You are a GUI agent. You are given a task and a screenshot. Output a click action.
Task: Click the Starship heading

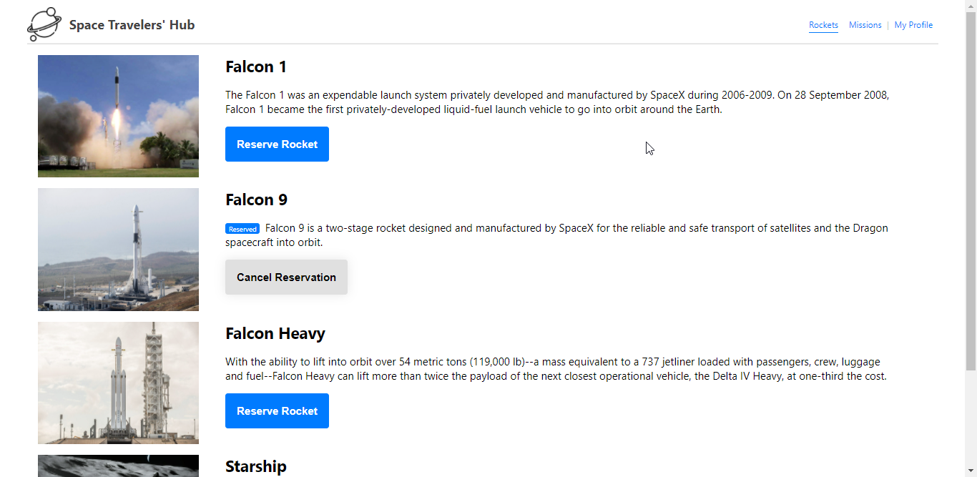click(x=255, y=466)
